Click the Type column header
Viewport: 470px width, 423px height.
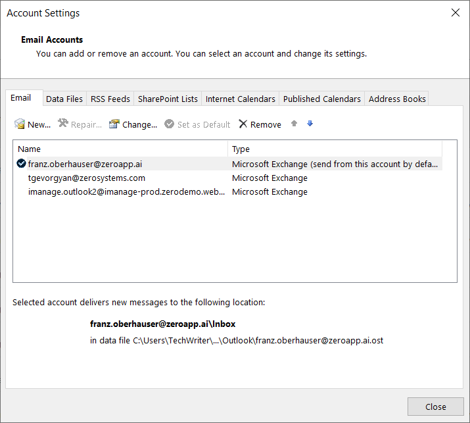click(335, 149)
